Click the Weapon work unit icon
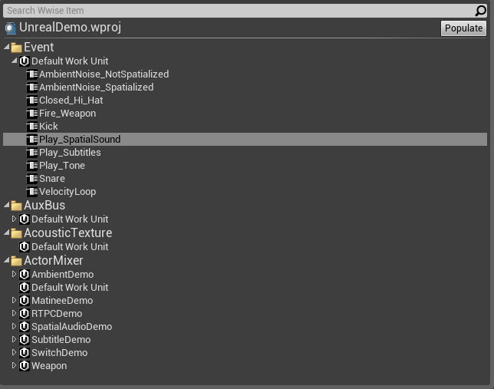The height and width of the screenshot is (389, 494). click(x=25, y=366)
